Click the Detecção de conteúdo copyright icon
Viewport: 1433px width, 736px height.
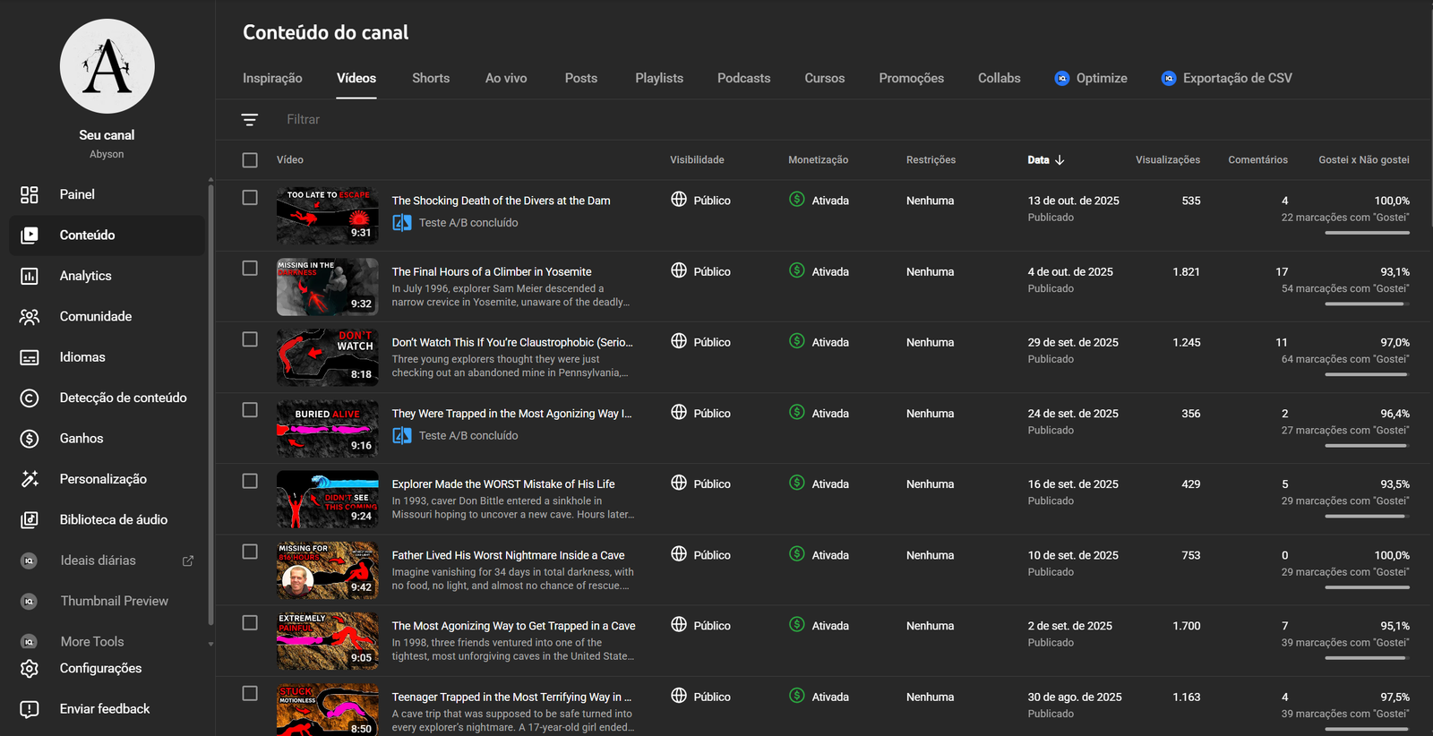coord(30,398)
